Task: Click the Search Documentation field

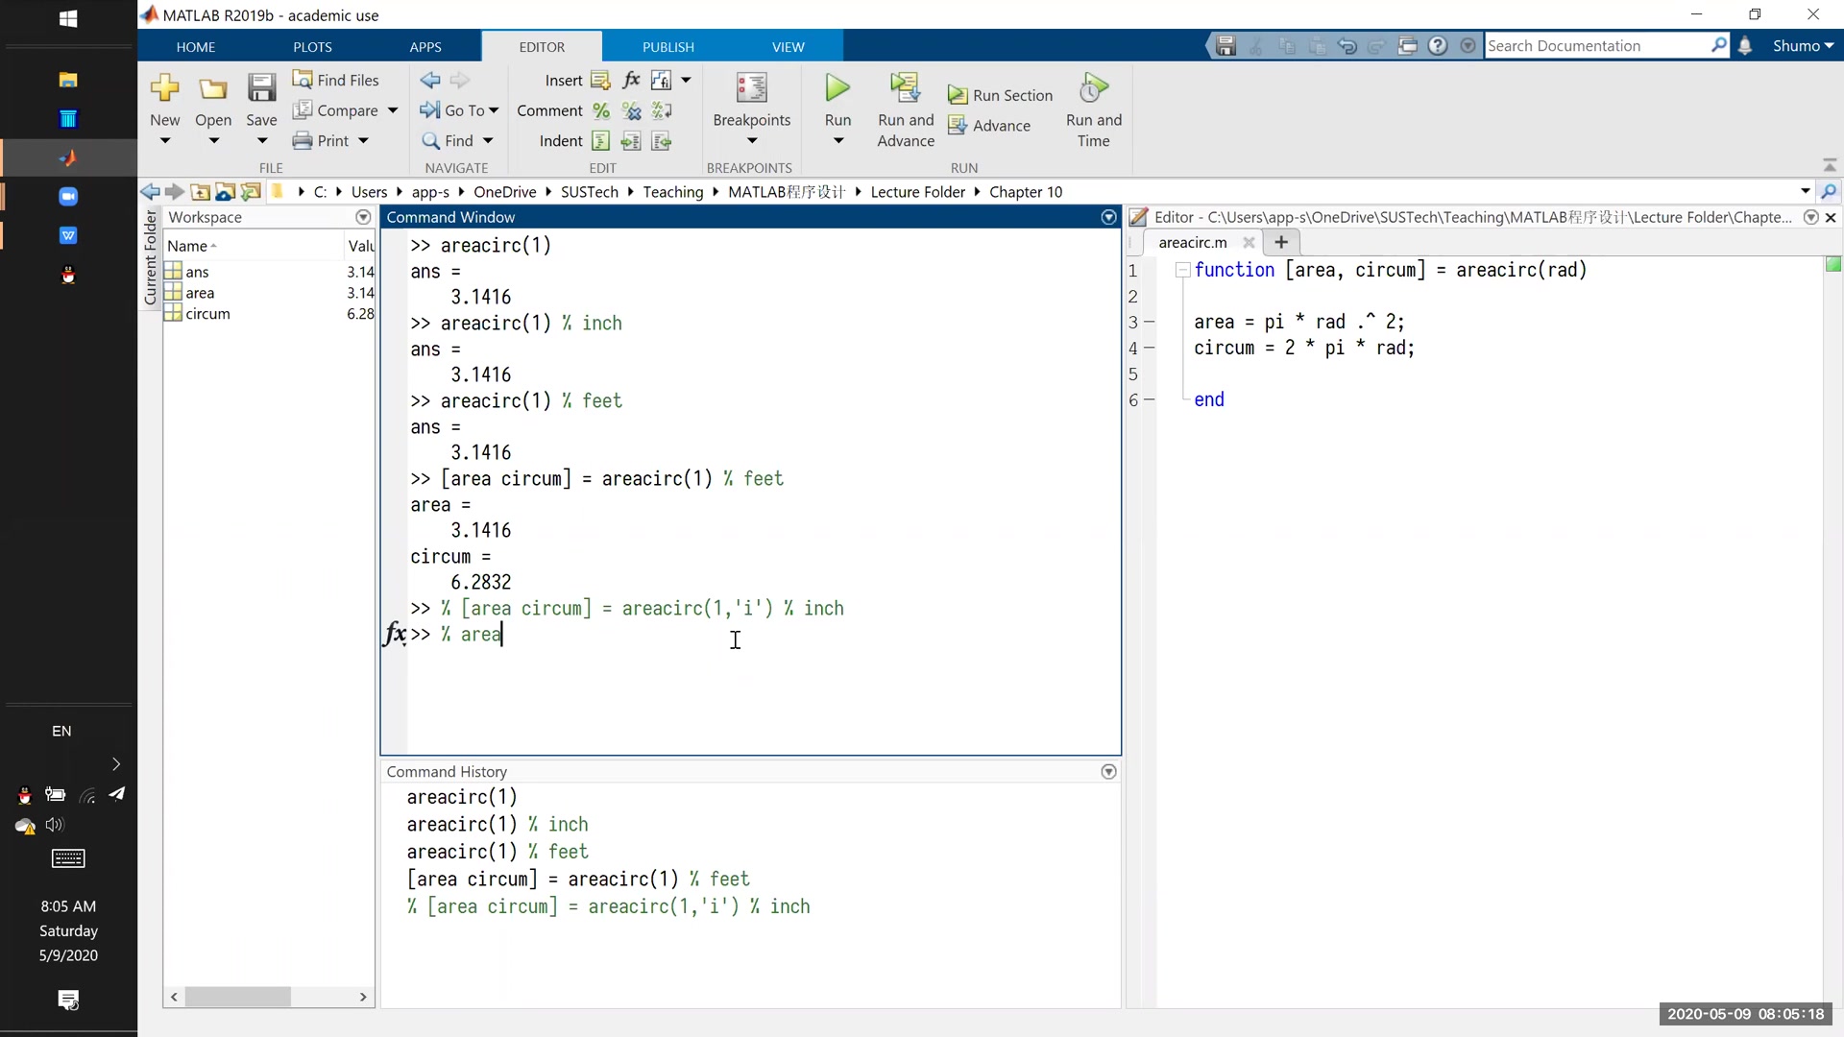Action: tap(1594, 45)
